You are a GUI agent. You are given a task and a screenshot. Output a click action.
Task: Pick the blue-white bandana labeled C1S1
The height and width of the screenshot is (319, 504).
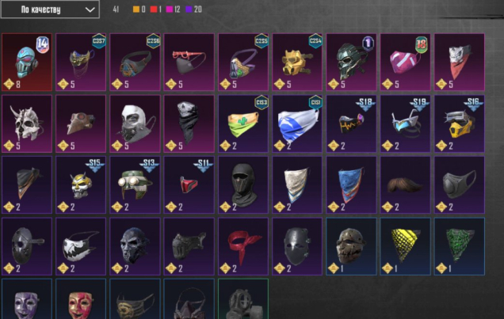(x=297, y=123)
